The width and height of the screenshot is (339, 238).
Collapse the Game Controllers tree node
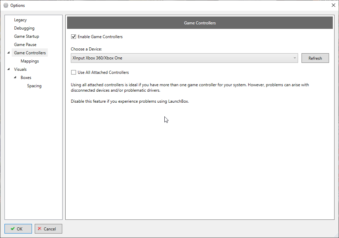[9, 53]
